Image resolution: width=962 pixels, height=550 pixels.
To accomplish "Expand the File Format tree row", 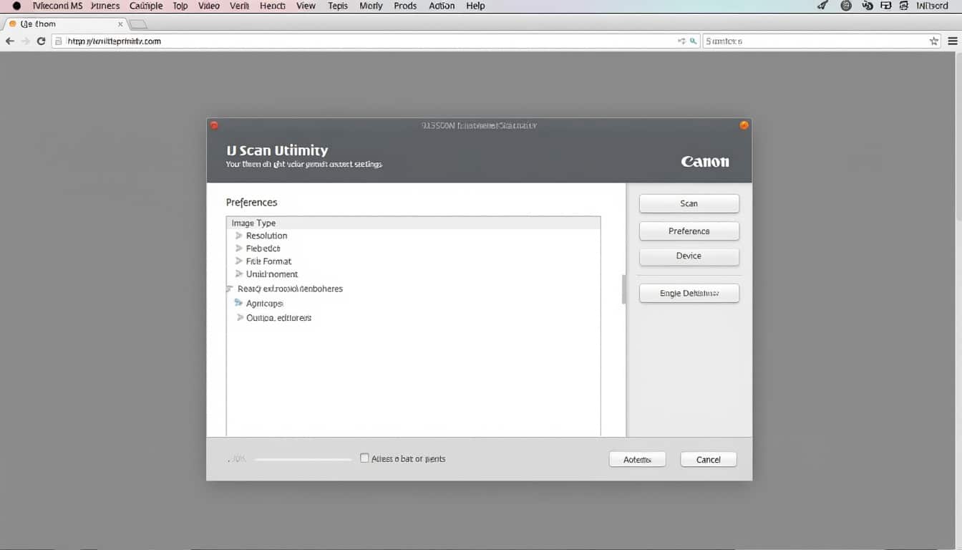I will 239,261.
